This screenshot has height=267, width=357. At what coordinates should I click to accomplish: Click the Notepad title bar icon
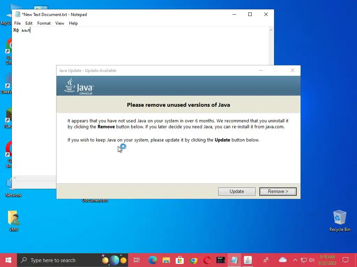[17, 14]
